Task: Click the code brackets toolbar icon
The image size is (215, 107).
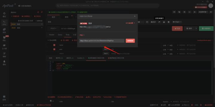Action: point(189,12)
